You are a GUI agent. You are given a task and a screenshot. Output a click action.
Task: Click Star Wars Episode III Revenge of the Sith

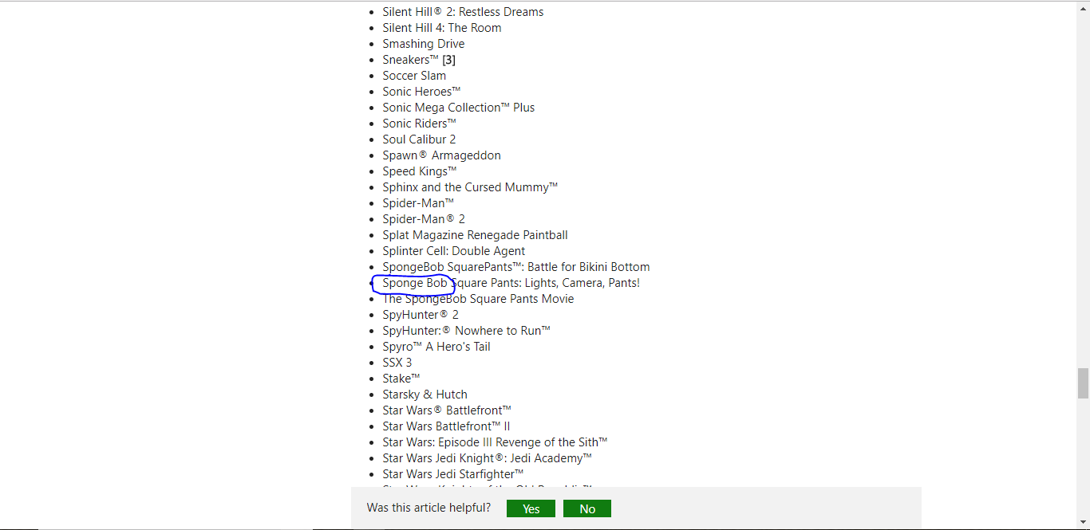(x=496, y=442)
